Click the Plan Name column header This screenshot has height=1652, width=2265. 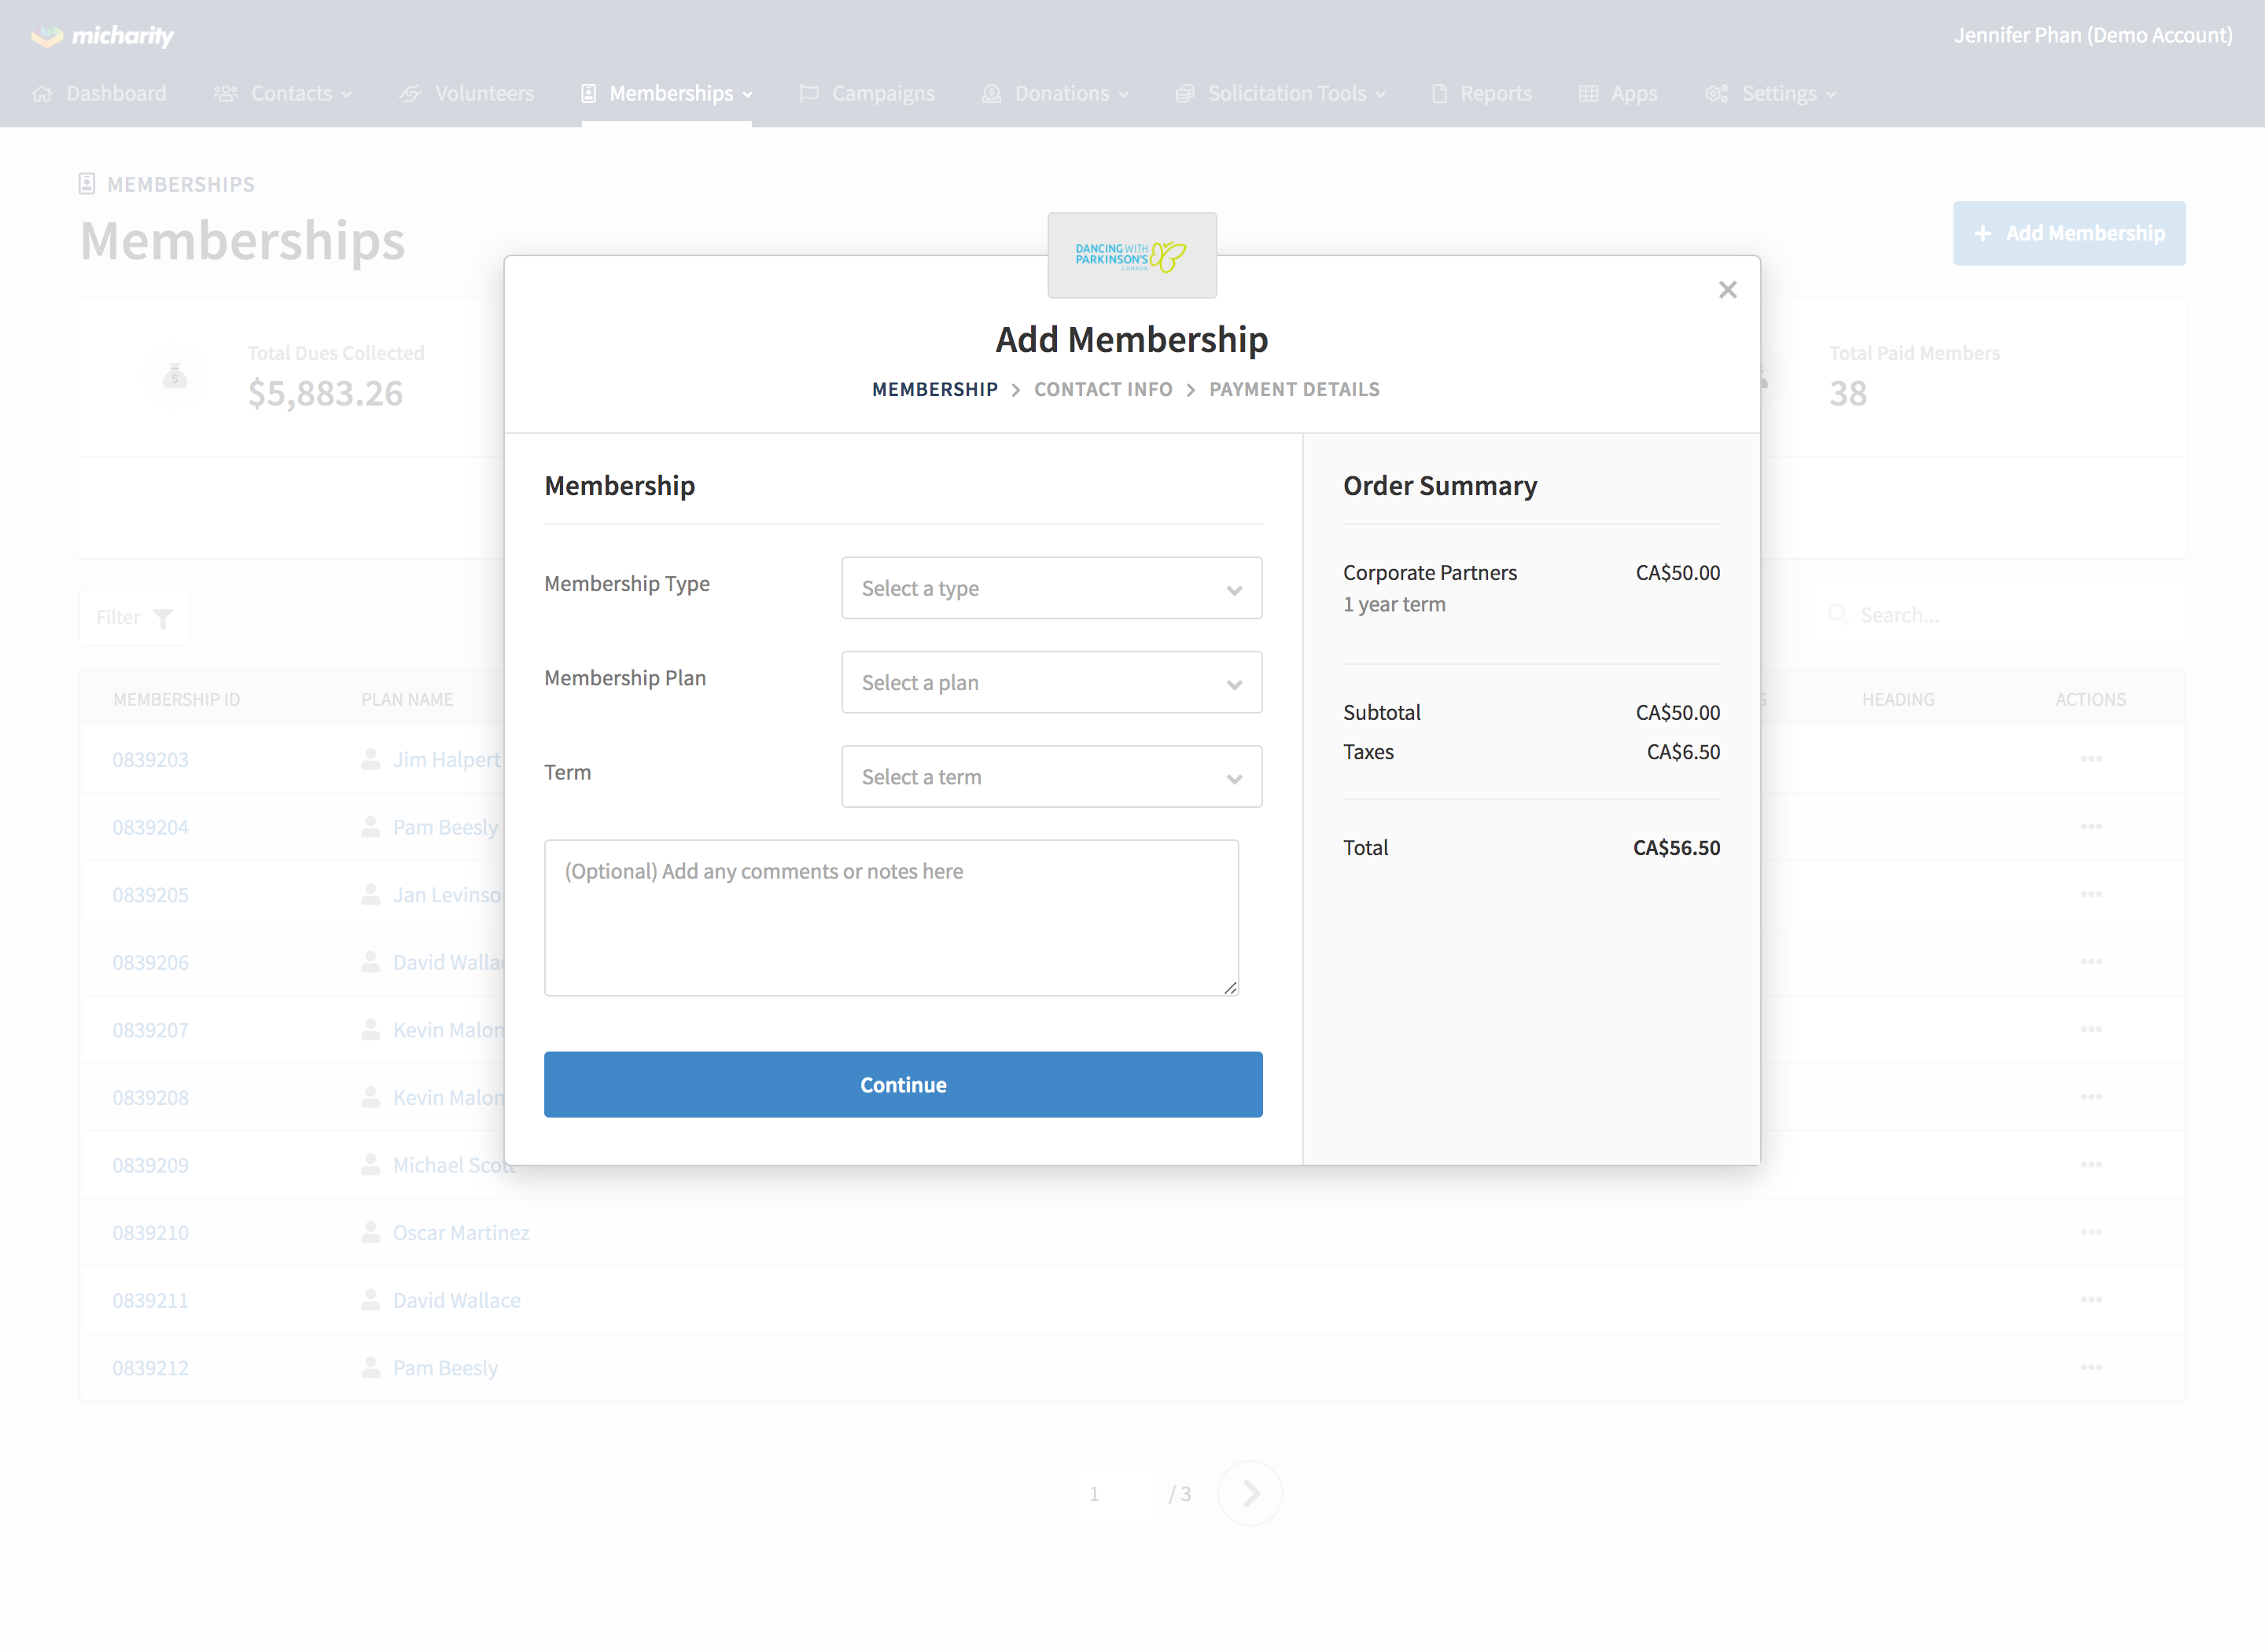[x=406, y=699]
